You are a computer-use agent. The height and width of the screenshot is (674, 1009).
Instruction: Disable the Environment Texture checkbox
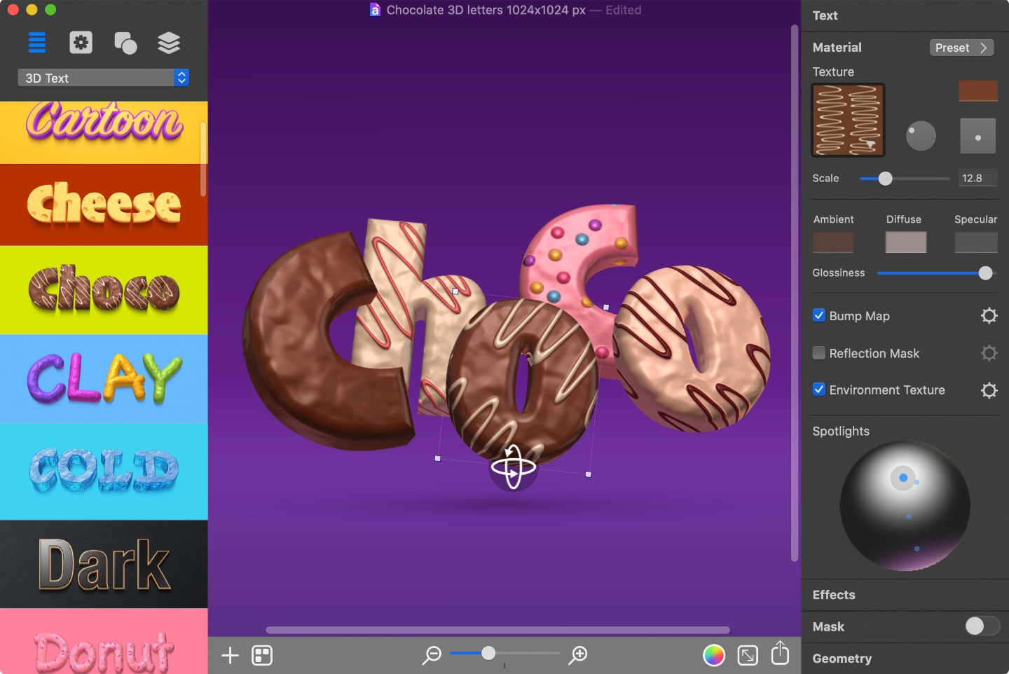click(x=818, y=390)
